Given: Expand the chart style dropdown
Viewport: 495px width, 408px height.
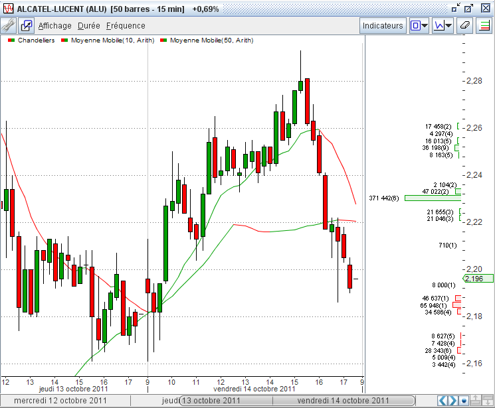Looking at the screenshot, I should point(419,26).
